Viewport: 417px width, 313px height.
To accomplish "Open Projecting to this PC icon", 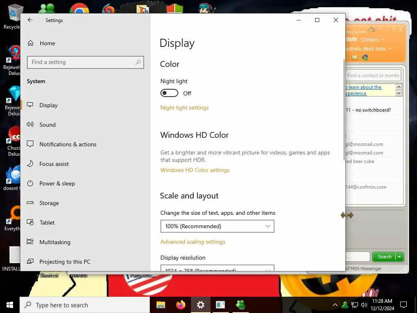I will tap(30, 261).
